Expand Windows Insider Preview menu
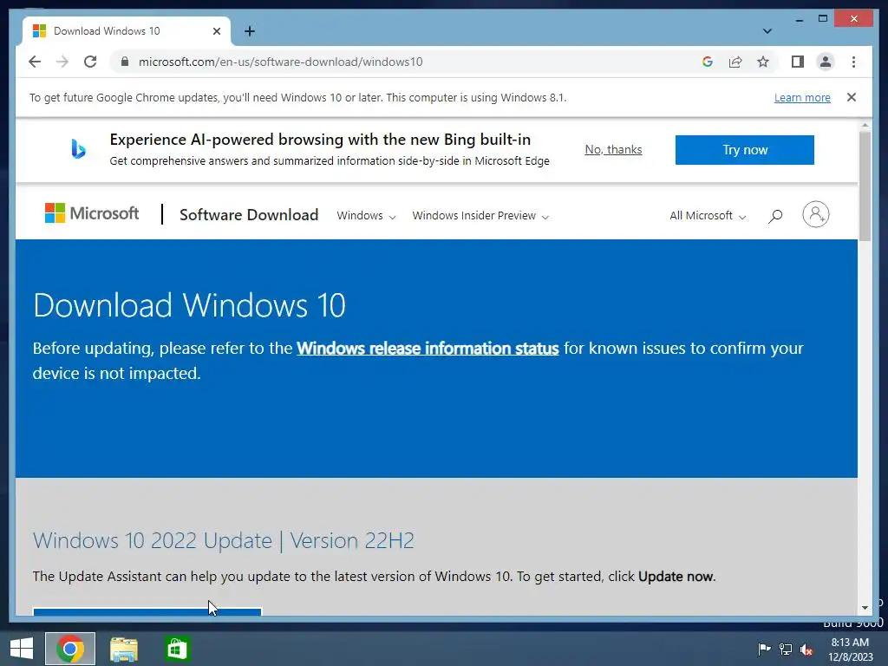This screenshot has height=666, width=888. pyautogui.click(x=480, y=216)
